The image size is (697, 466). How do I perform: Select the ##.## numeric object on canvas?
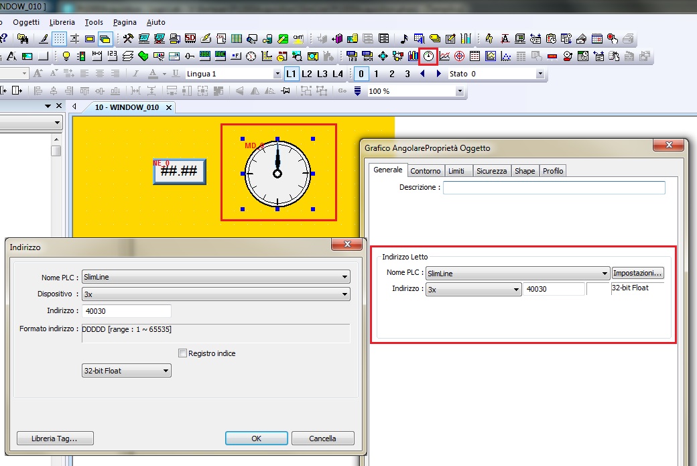click(x=179, y=171)
